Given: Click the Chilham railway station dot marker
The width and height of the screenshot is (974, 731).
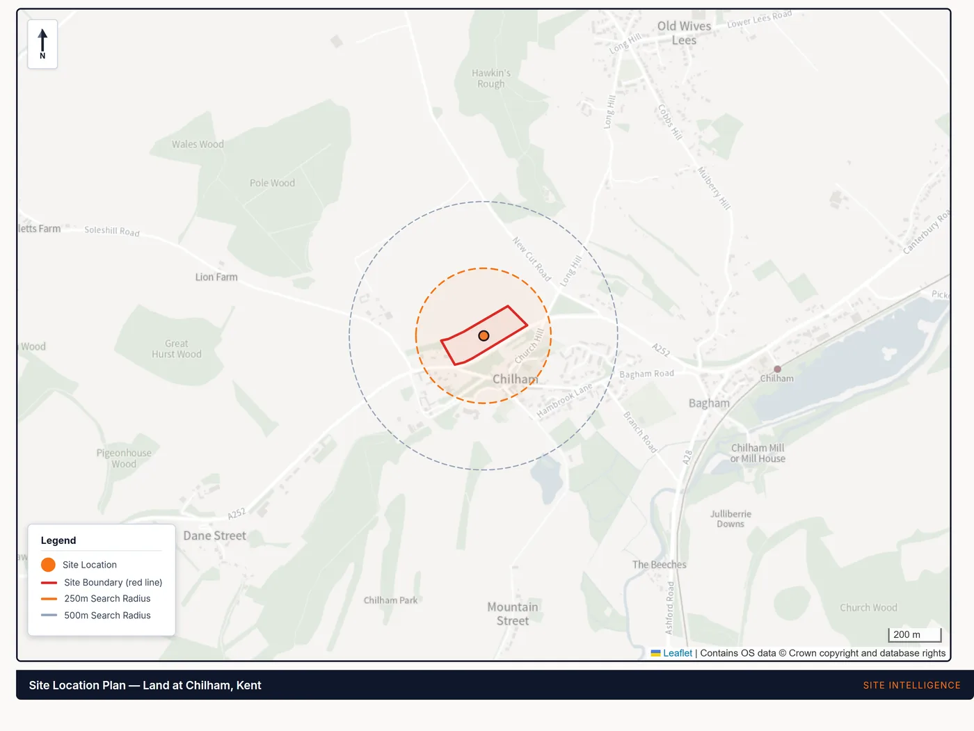Looking at the screenshot, I should (x=777, y=369).
